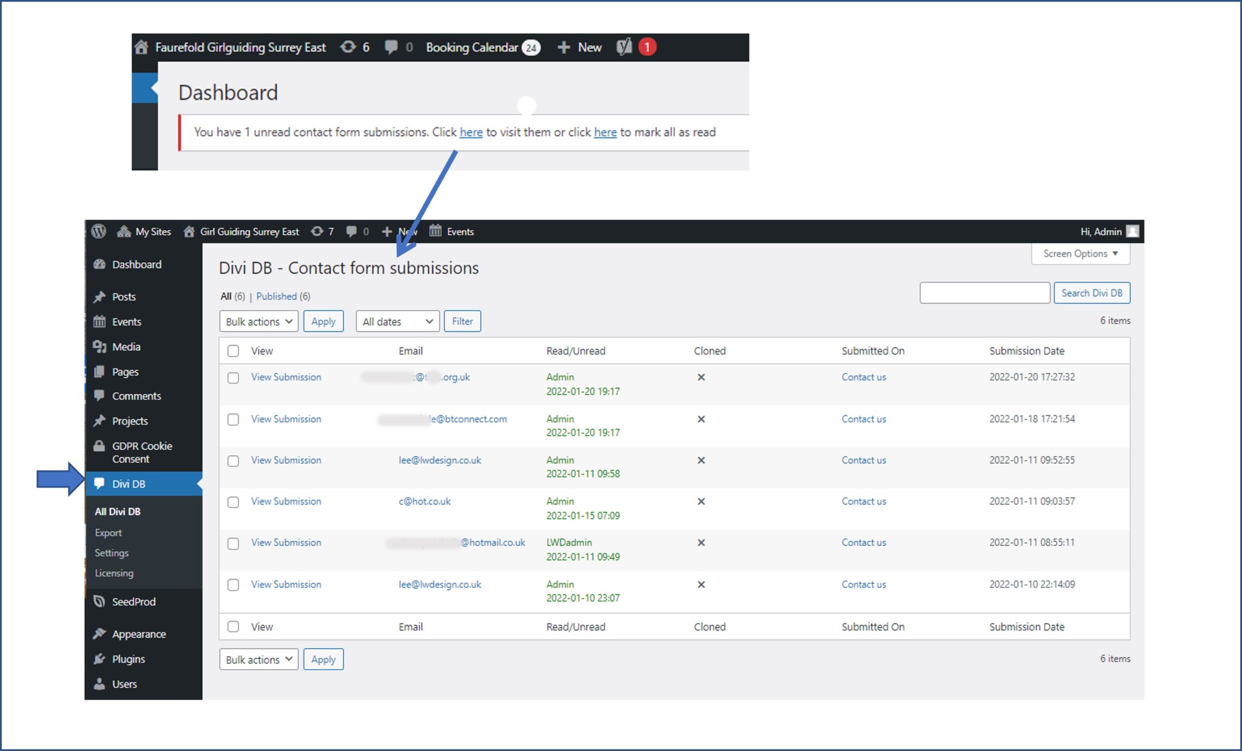This screenshot has width=1242, height=751.
Task: Open c@hot.co.uk email link
Action: pos(425,501)
